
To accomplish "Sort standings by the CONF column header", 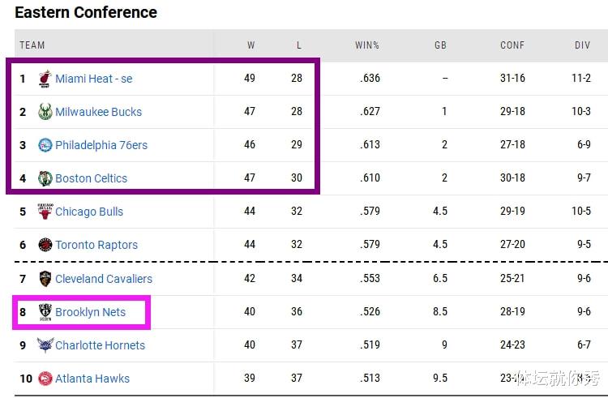I will [512, 45].
